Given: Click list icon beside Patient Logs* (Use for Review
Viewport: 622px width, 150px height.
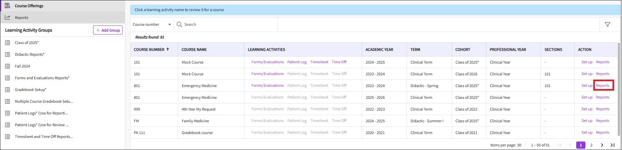Looking at the screenshot, I should (8, 125).
